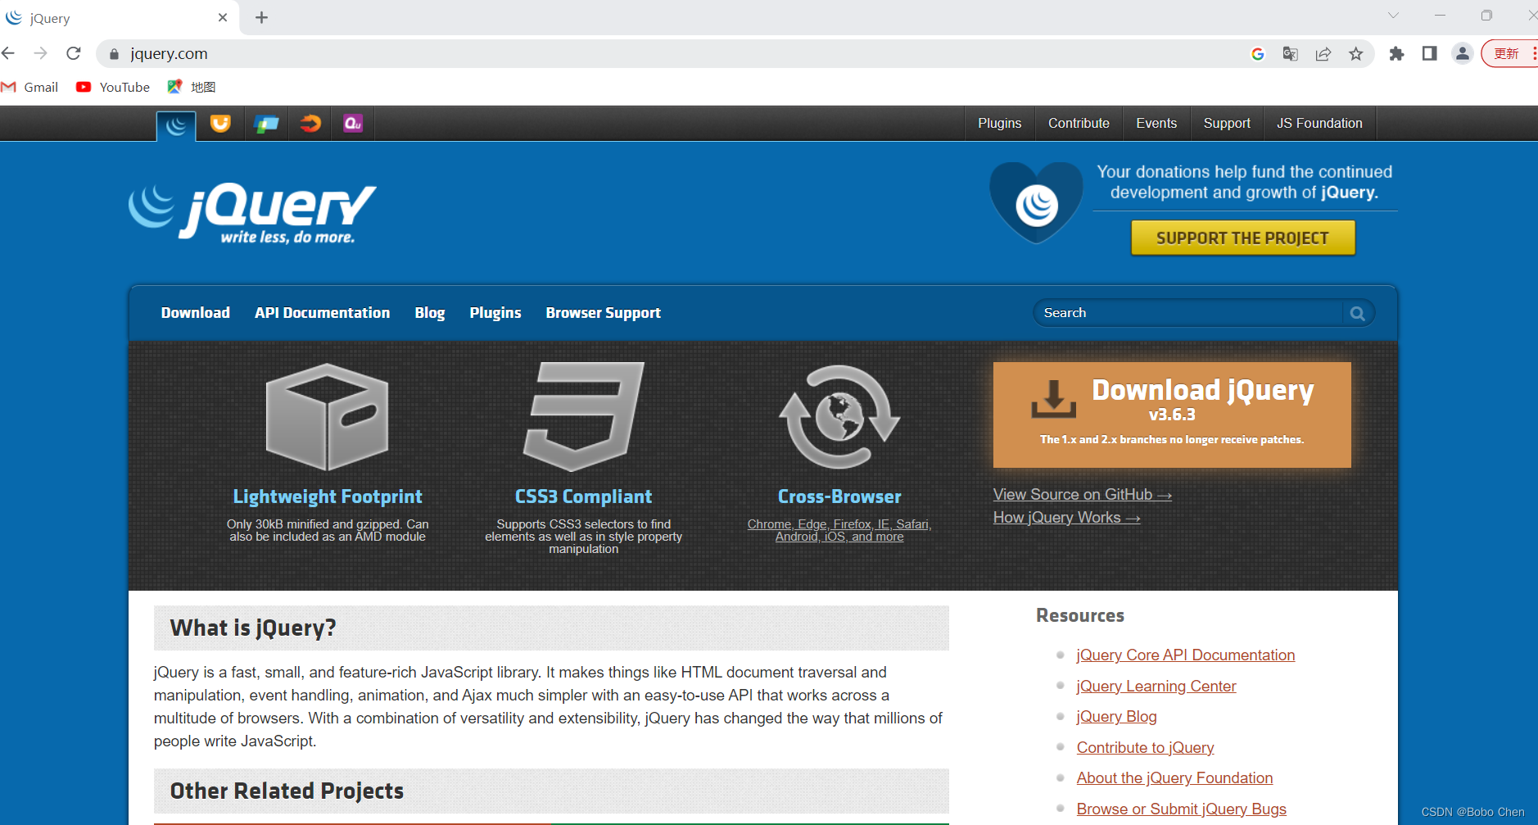Image resolution: width=1538 pixels, height=825 pixels.
Task: Open View Source on GitHub link
Action: click(x=1082, y=495)
